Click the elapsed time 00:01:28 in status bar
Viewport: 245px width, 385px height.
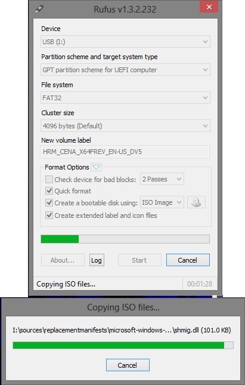click(200, 284)
